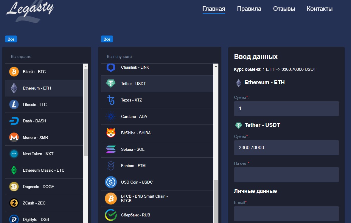This screenshot has width=351, height=223.
Task: Open the Главная tab
Action: point(214,9)
